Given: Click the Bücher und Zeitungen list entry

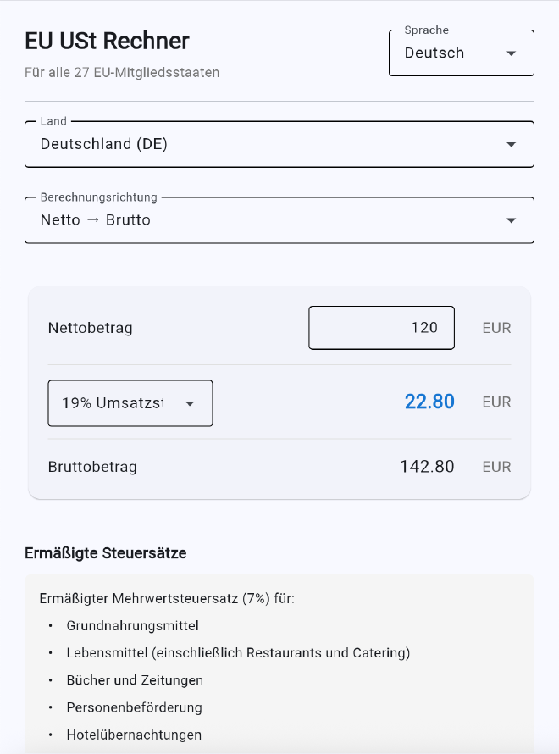Looking at the screenshot, I should tap(135, 680).
